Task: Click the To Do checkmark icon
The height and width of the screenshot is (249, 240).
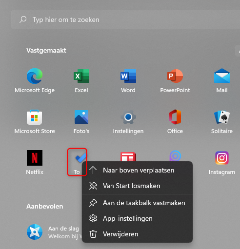Action: [x=80, y=158]
